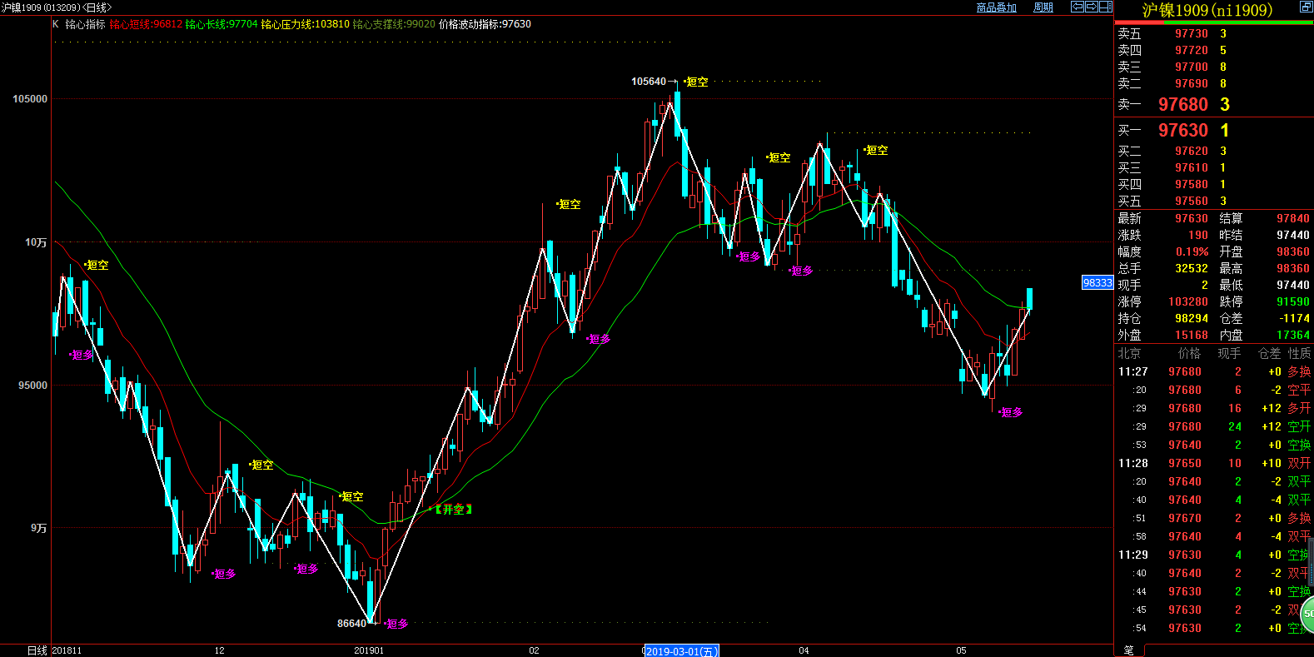Select the 买四 97580 order row

click(x=1214, y=184)
